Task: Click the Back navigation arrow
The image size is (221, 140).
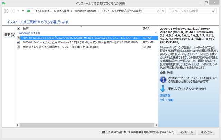Action: [6, 11]
